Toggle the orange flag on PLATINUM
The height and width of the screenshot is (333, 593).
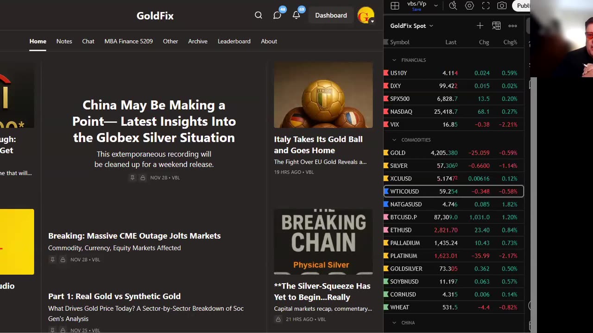pyautogui.click(x=386, y=256)
